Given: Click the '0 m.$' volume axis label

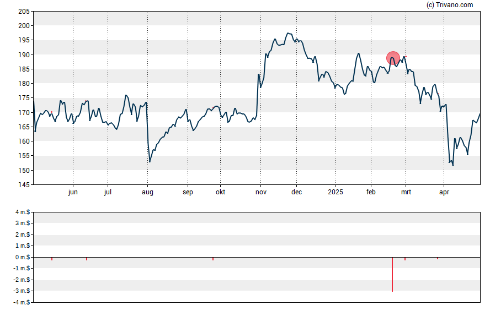Looking at the screenshot, I should coord(23,257).
